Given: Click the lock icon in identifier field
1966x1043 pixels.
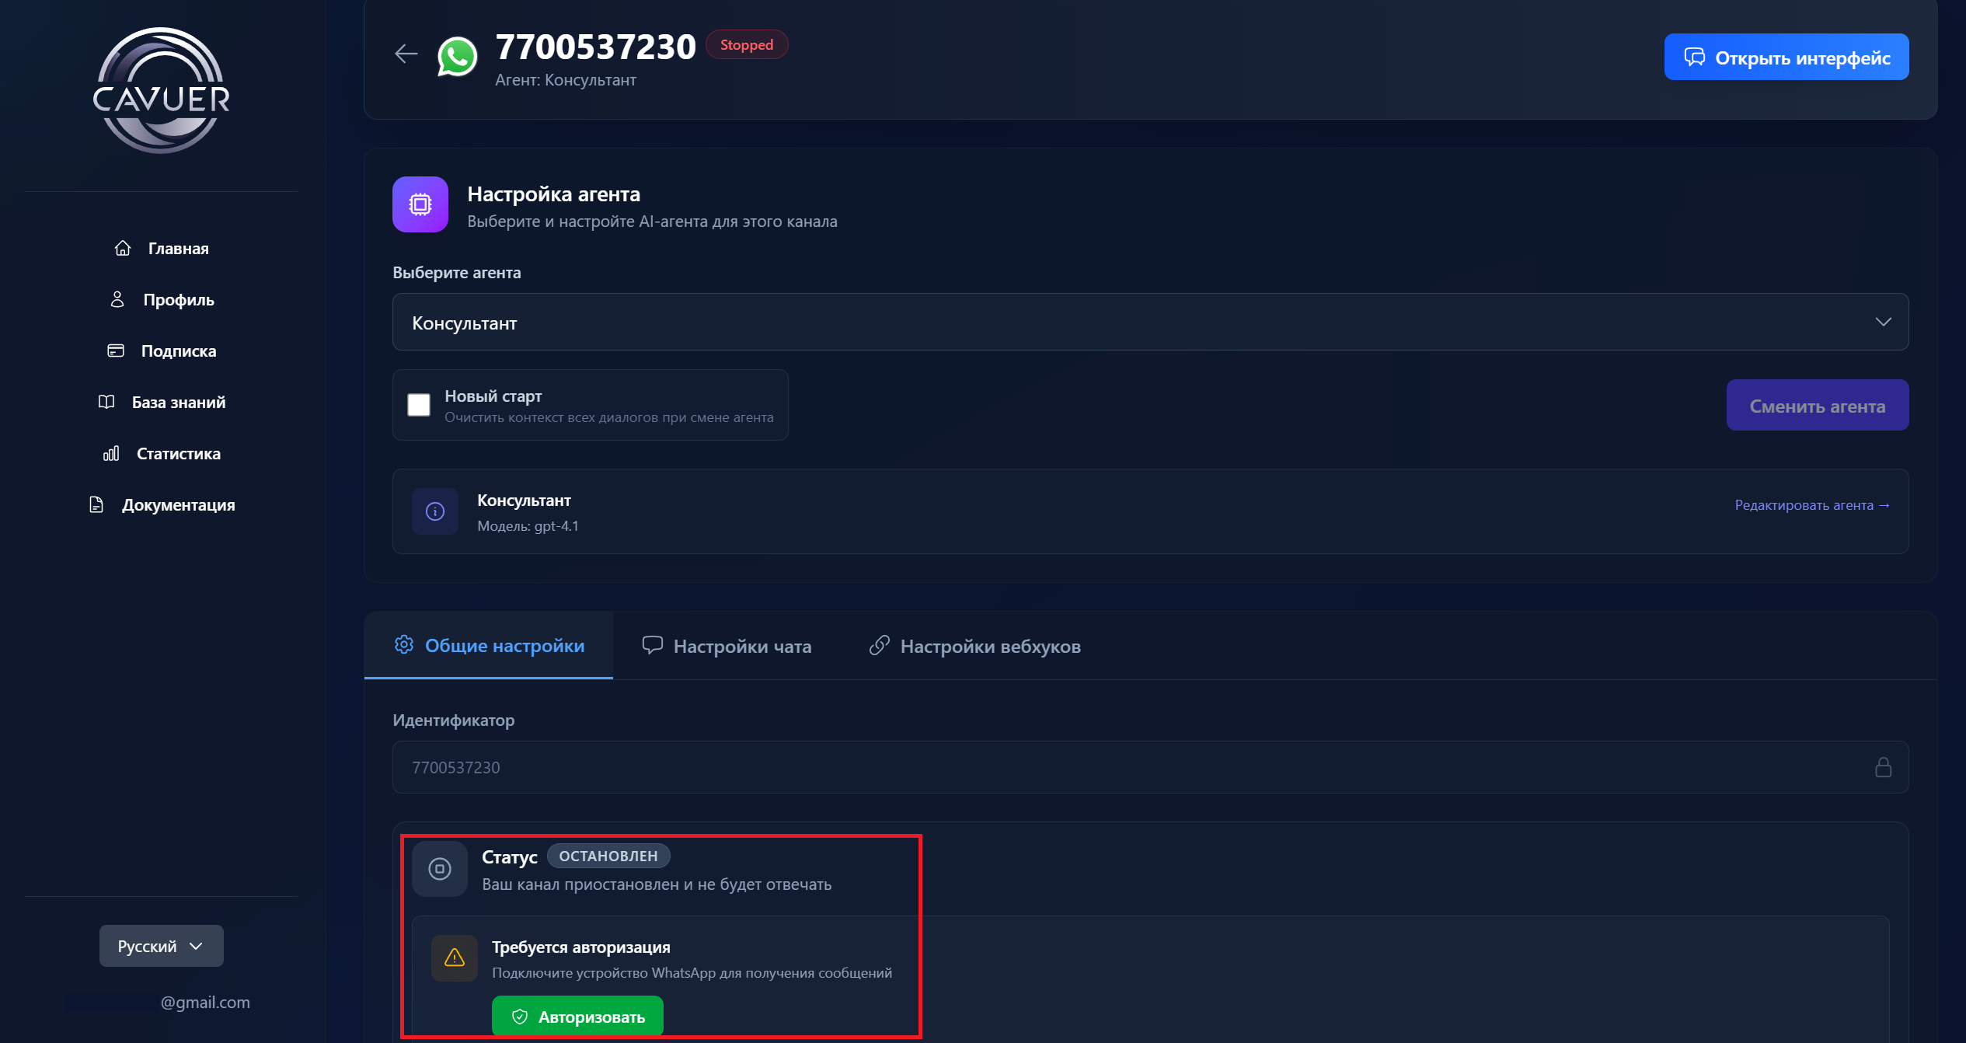Looking at the screenshot, I should (1883, 767).
